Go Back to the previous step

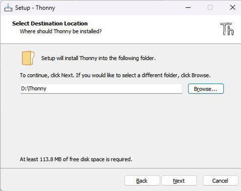tap(142, 180)
